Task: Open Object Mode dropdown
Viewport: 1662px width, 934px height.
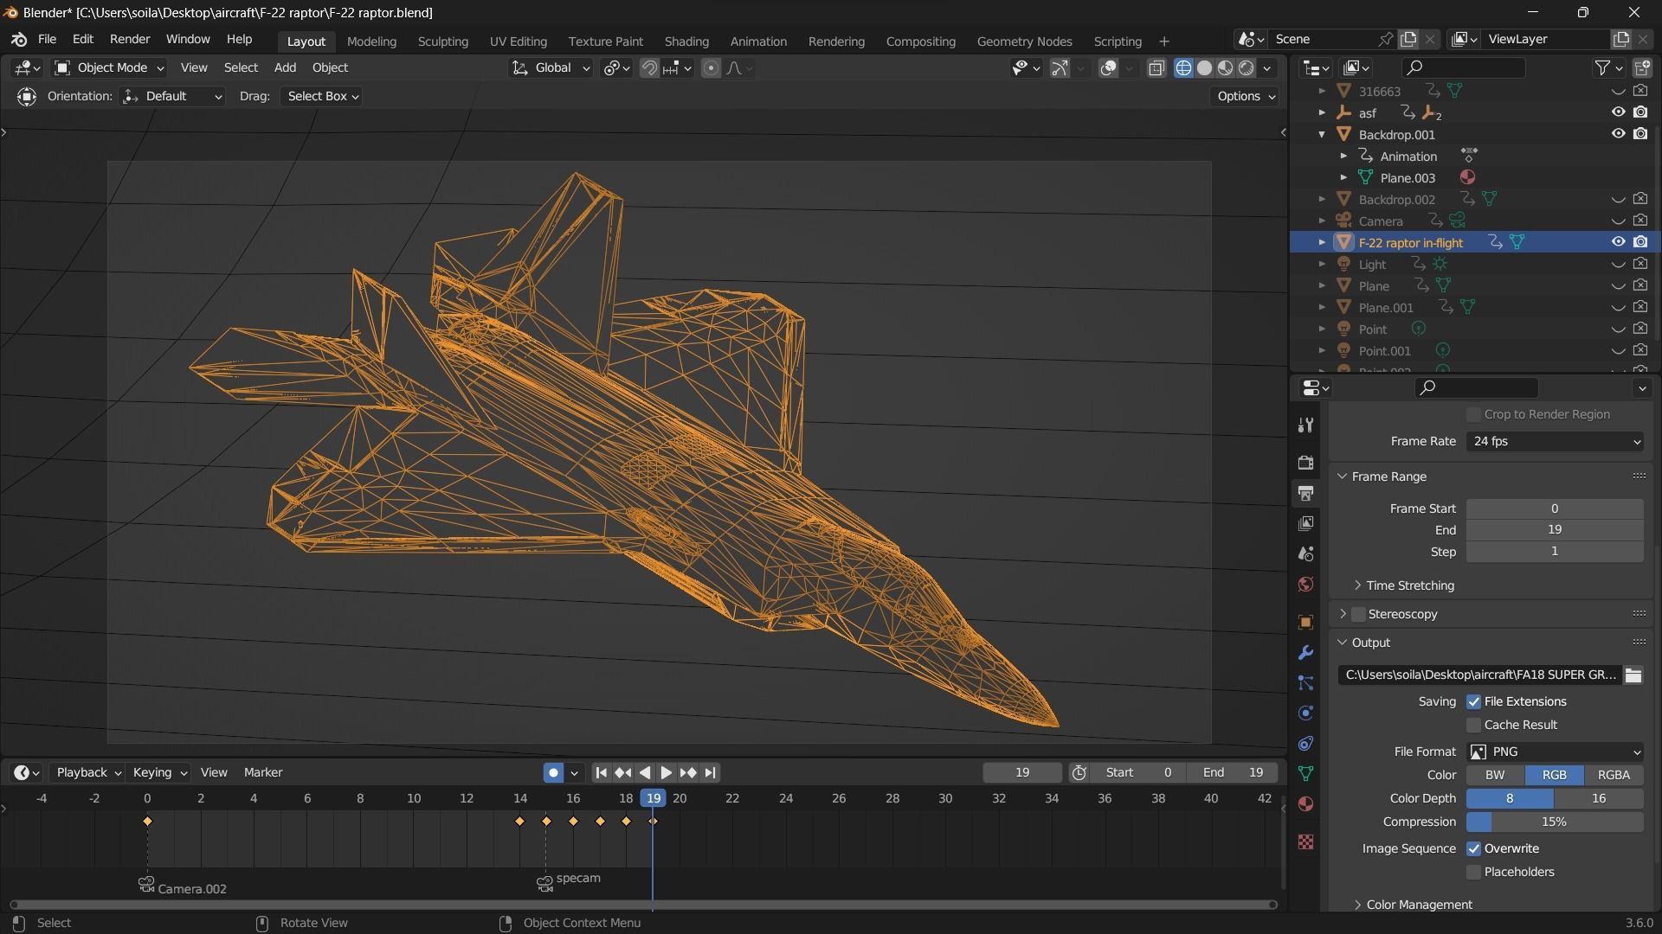Action: coord(109,67)
